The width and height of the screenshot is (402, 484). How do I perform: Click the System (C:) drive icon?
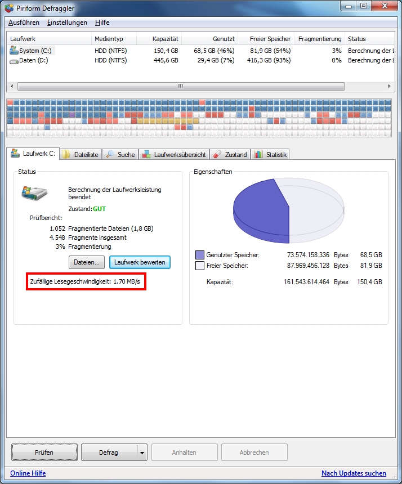tap(14, 50)
